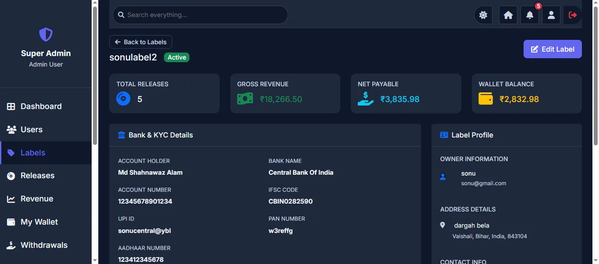Open Releases in the sidebar
The height and width of the screenshot is (264, 599).
(x=46, y=176)
